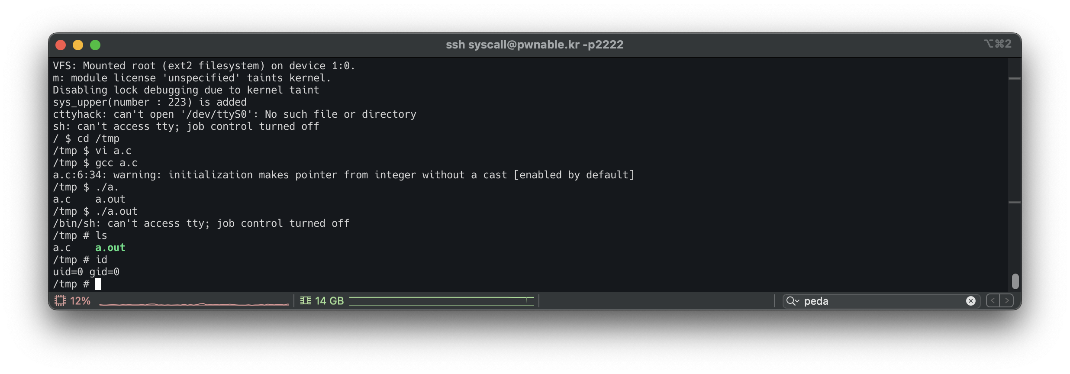Go to next search result
The width and height of the screenshot is (1070, 374).
pos(1007,301)
